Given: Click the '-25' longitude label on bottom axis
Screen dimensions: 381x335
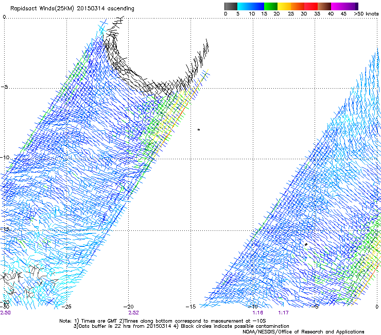Looking at the screenshot, I should [x=66, y=307].
